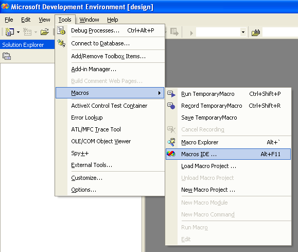298x252 pixels.
Task: Click the Record TemporaryMacro icon
Action: click(x=171, y=106)
